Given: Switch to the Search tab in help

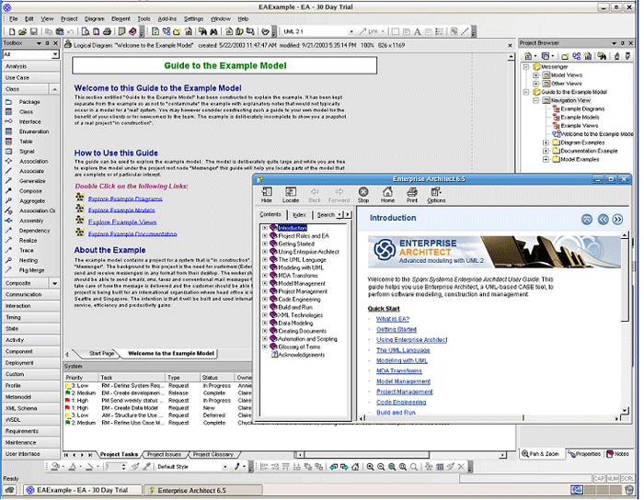Looking at the screenshot, I should (x=326, y=215).
